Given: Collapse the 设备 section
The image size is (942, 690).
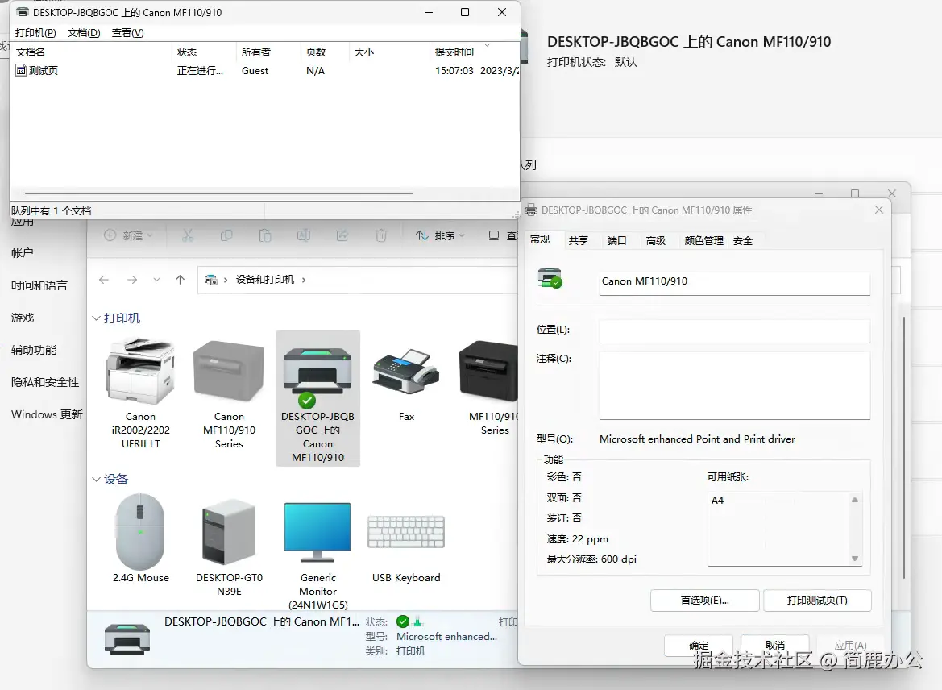Looking at the screenshot, I should point(96,478).
